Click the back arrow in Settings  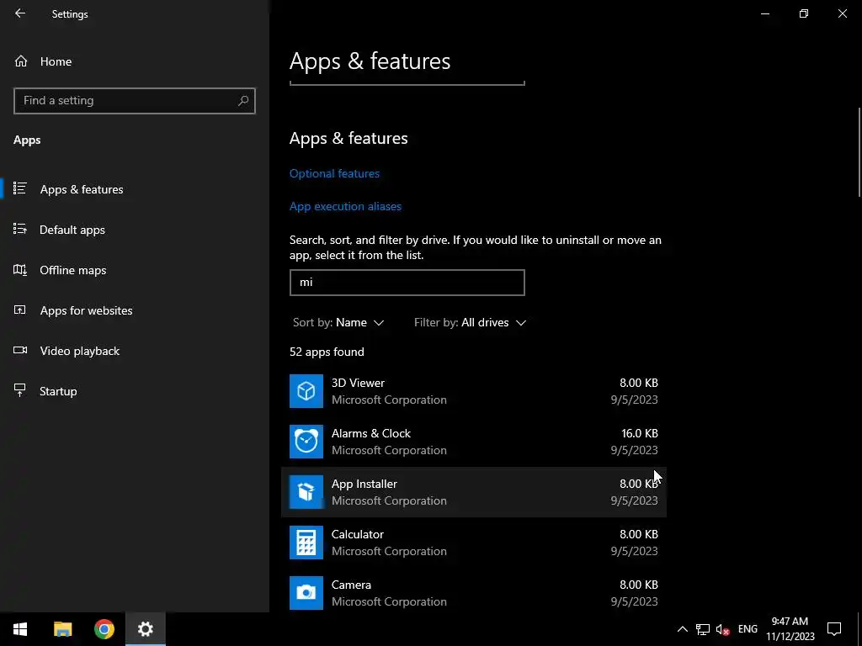(x=20, y=14)
